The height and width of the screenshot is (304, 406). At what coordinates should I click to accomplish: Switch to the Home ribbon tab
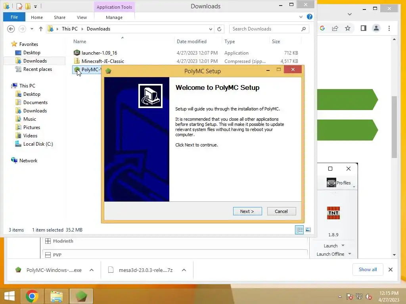pos(37,17)
